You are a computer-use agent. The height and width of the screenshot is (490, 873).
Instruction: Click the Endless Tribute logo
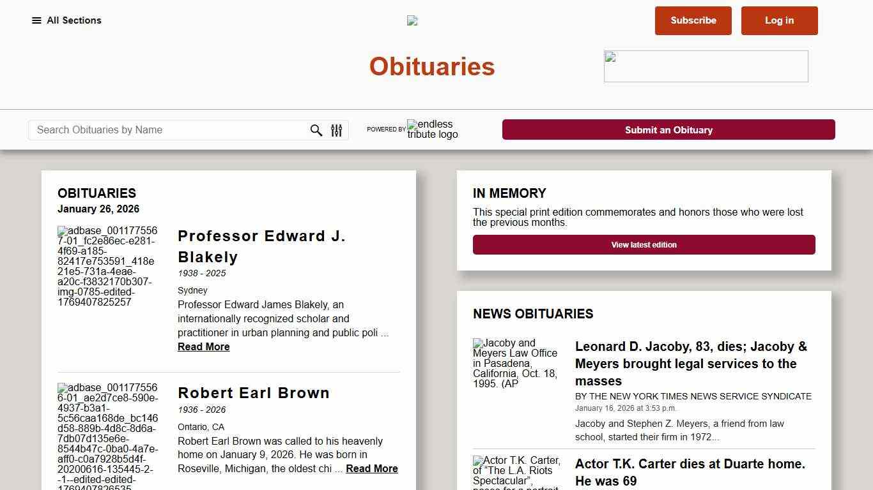(432, 130)
